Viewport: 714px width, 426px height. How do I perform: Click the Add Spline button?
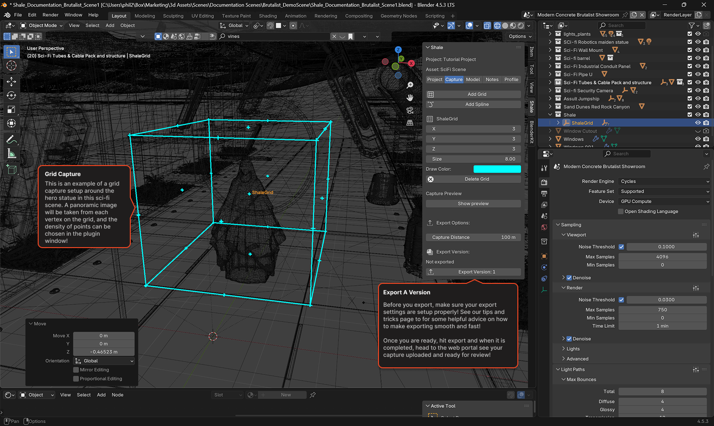473,104
